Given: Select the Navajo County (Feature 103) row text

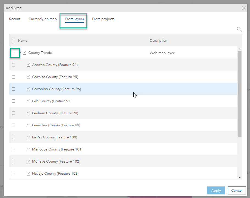Looking at the screenshot, I should [55, 174].
